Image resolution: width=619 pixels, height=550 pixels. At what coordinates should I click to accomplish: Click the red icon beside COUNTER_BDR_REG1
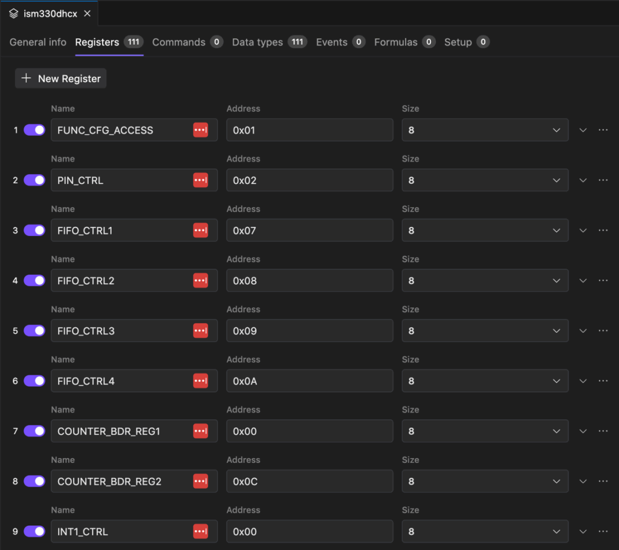tap(200, 431)
